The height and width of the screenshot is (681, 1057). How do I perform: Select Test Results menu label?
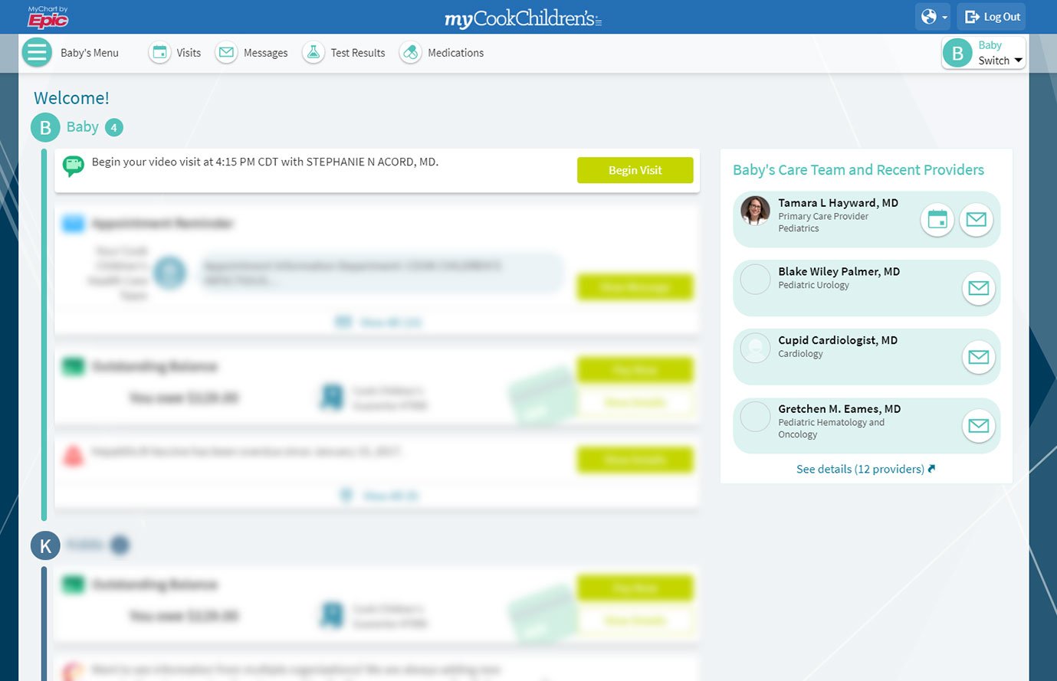(x=358, y=53)
